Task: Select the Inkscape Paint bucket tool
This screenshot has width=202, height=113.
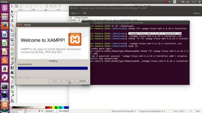Action: pos(12,87)
